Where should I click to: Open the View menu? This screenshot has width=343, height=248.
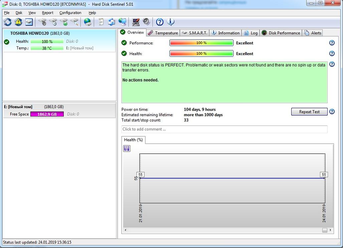point(32,13)
